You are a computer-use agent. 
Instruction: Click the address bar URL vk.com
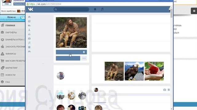[45, 4]
